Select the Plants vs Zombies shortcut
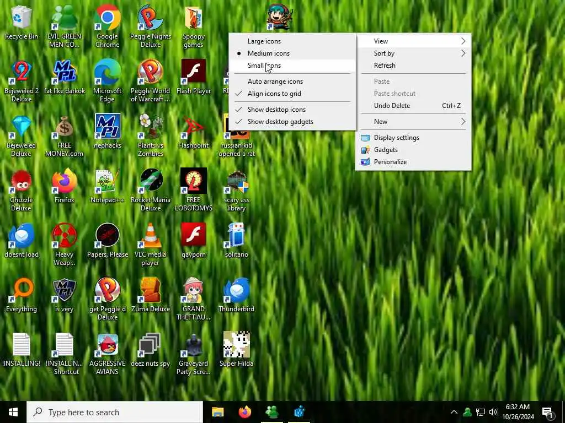Image resolution: width=565 pixels, height=423 pixels. click(151, 135)
